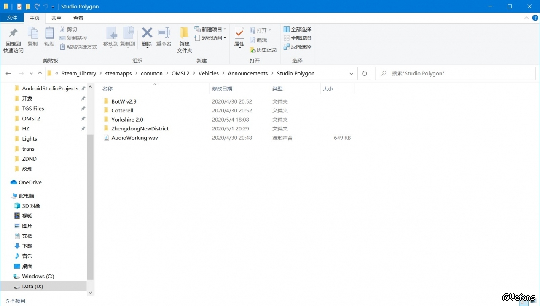Viewport: 540px width, 306px height.
Task: Expand the address bar history dropdown
Action: point(351,73)
